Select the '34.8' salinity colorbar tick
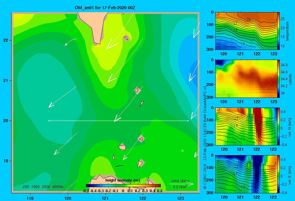 [x=284, y=65]
